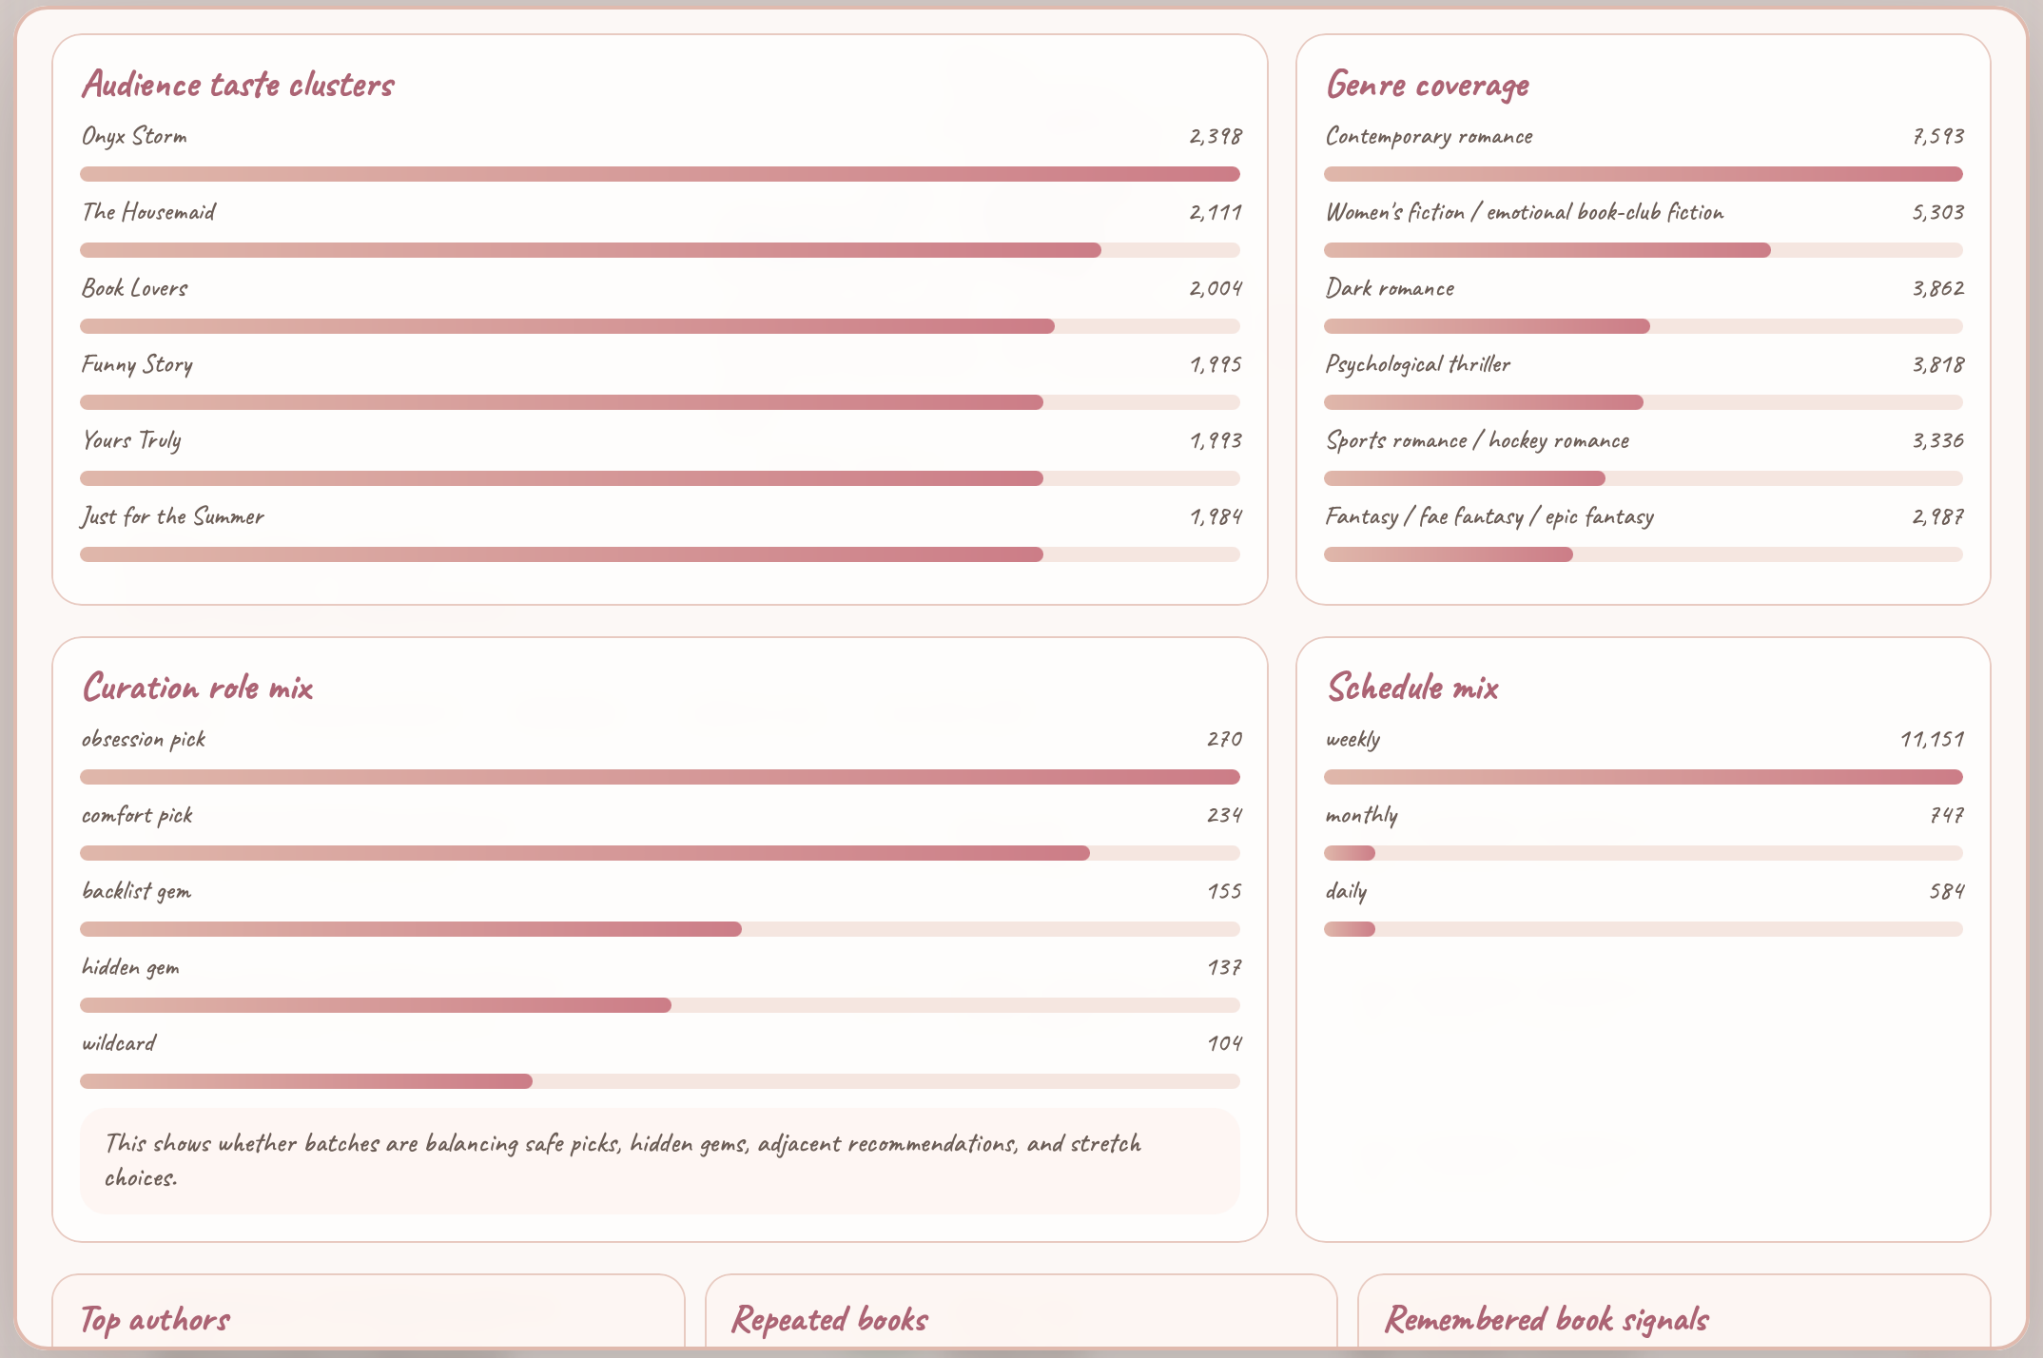The width and height of the screenshot is (2043, 1358).
Task: Click the Audience taste clusters heading
Action: pos(238,85)
